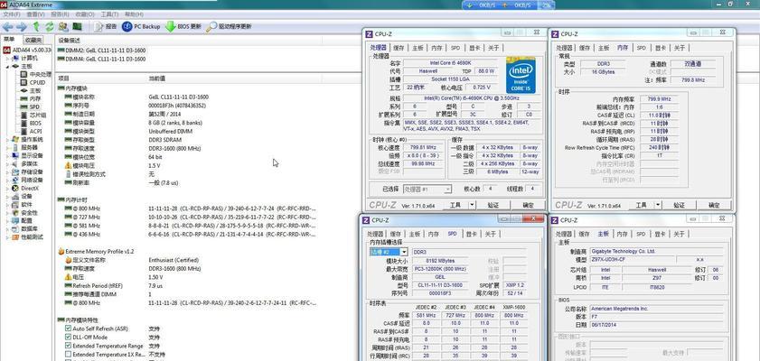Click 验证 button in CPU-Z processor window
The width and height of the screenshot is (760, 361).
[x=493, y=205]
